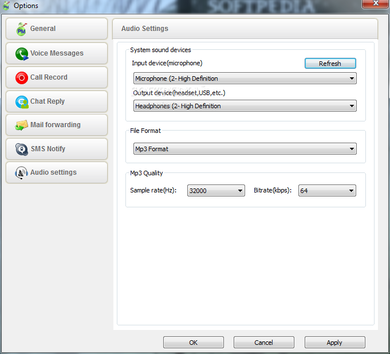Click the 'Output device(headset,USB,etc.)' label

pos(179,93)
